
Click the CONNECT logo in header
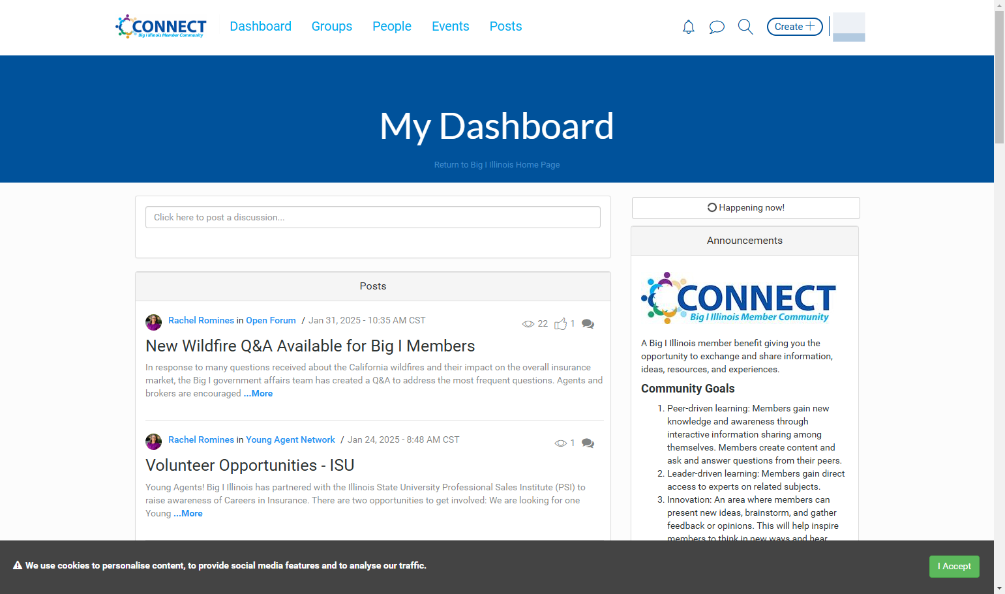[x=161, y=27]
